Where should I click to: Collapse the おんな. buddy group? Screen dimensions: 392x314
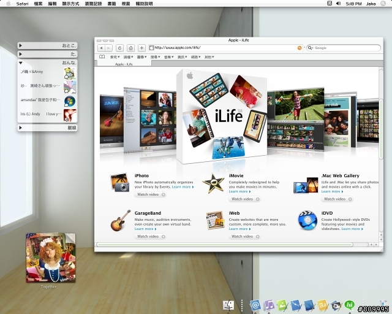pyautogui.click(x=20, y=63)
